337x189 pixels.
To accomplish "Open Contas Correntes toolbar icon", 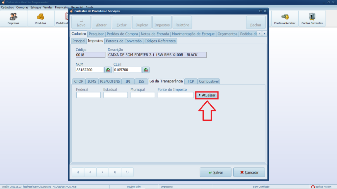I will pos(312,19).
